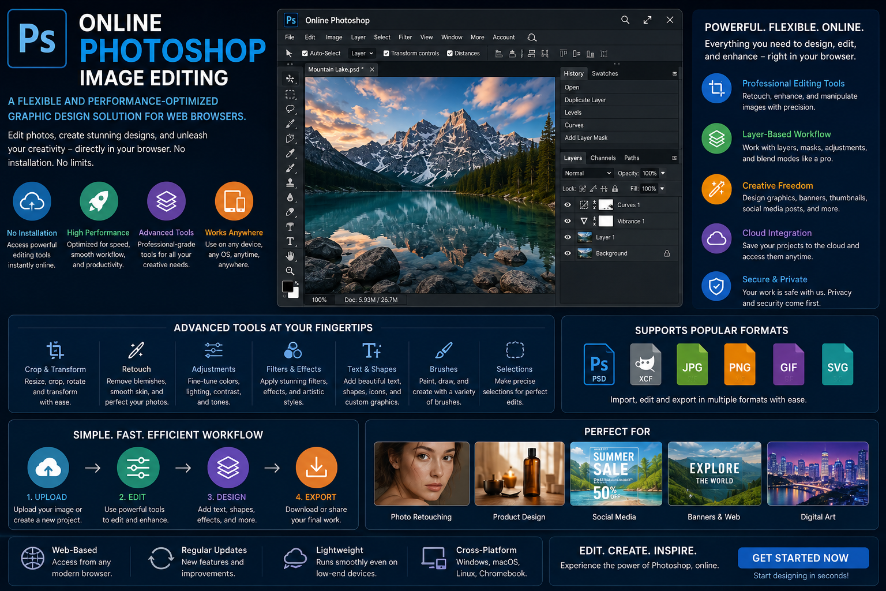Click the Creative Freedom magic wand icon
The height and width of the screenshot is (591, 886).
pyautogui.click(x=716, y=189)
